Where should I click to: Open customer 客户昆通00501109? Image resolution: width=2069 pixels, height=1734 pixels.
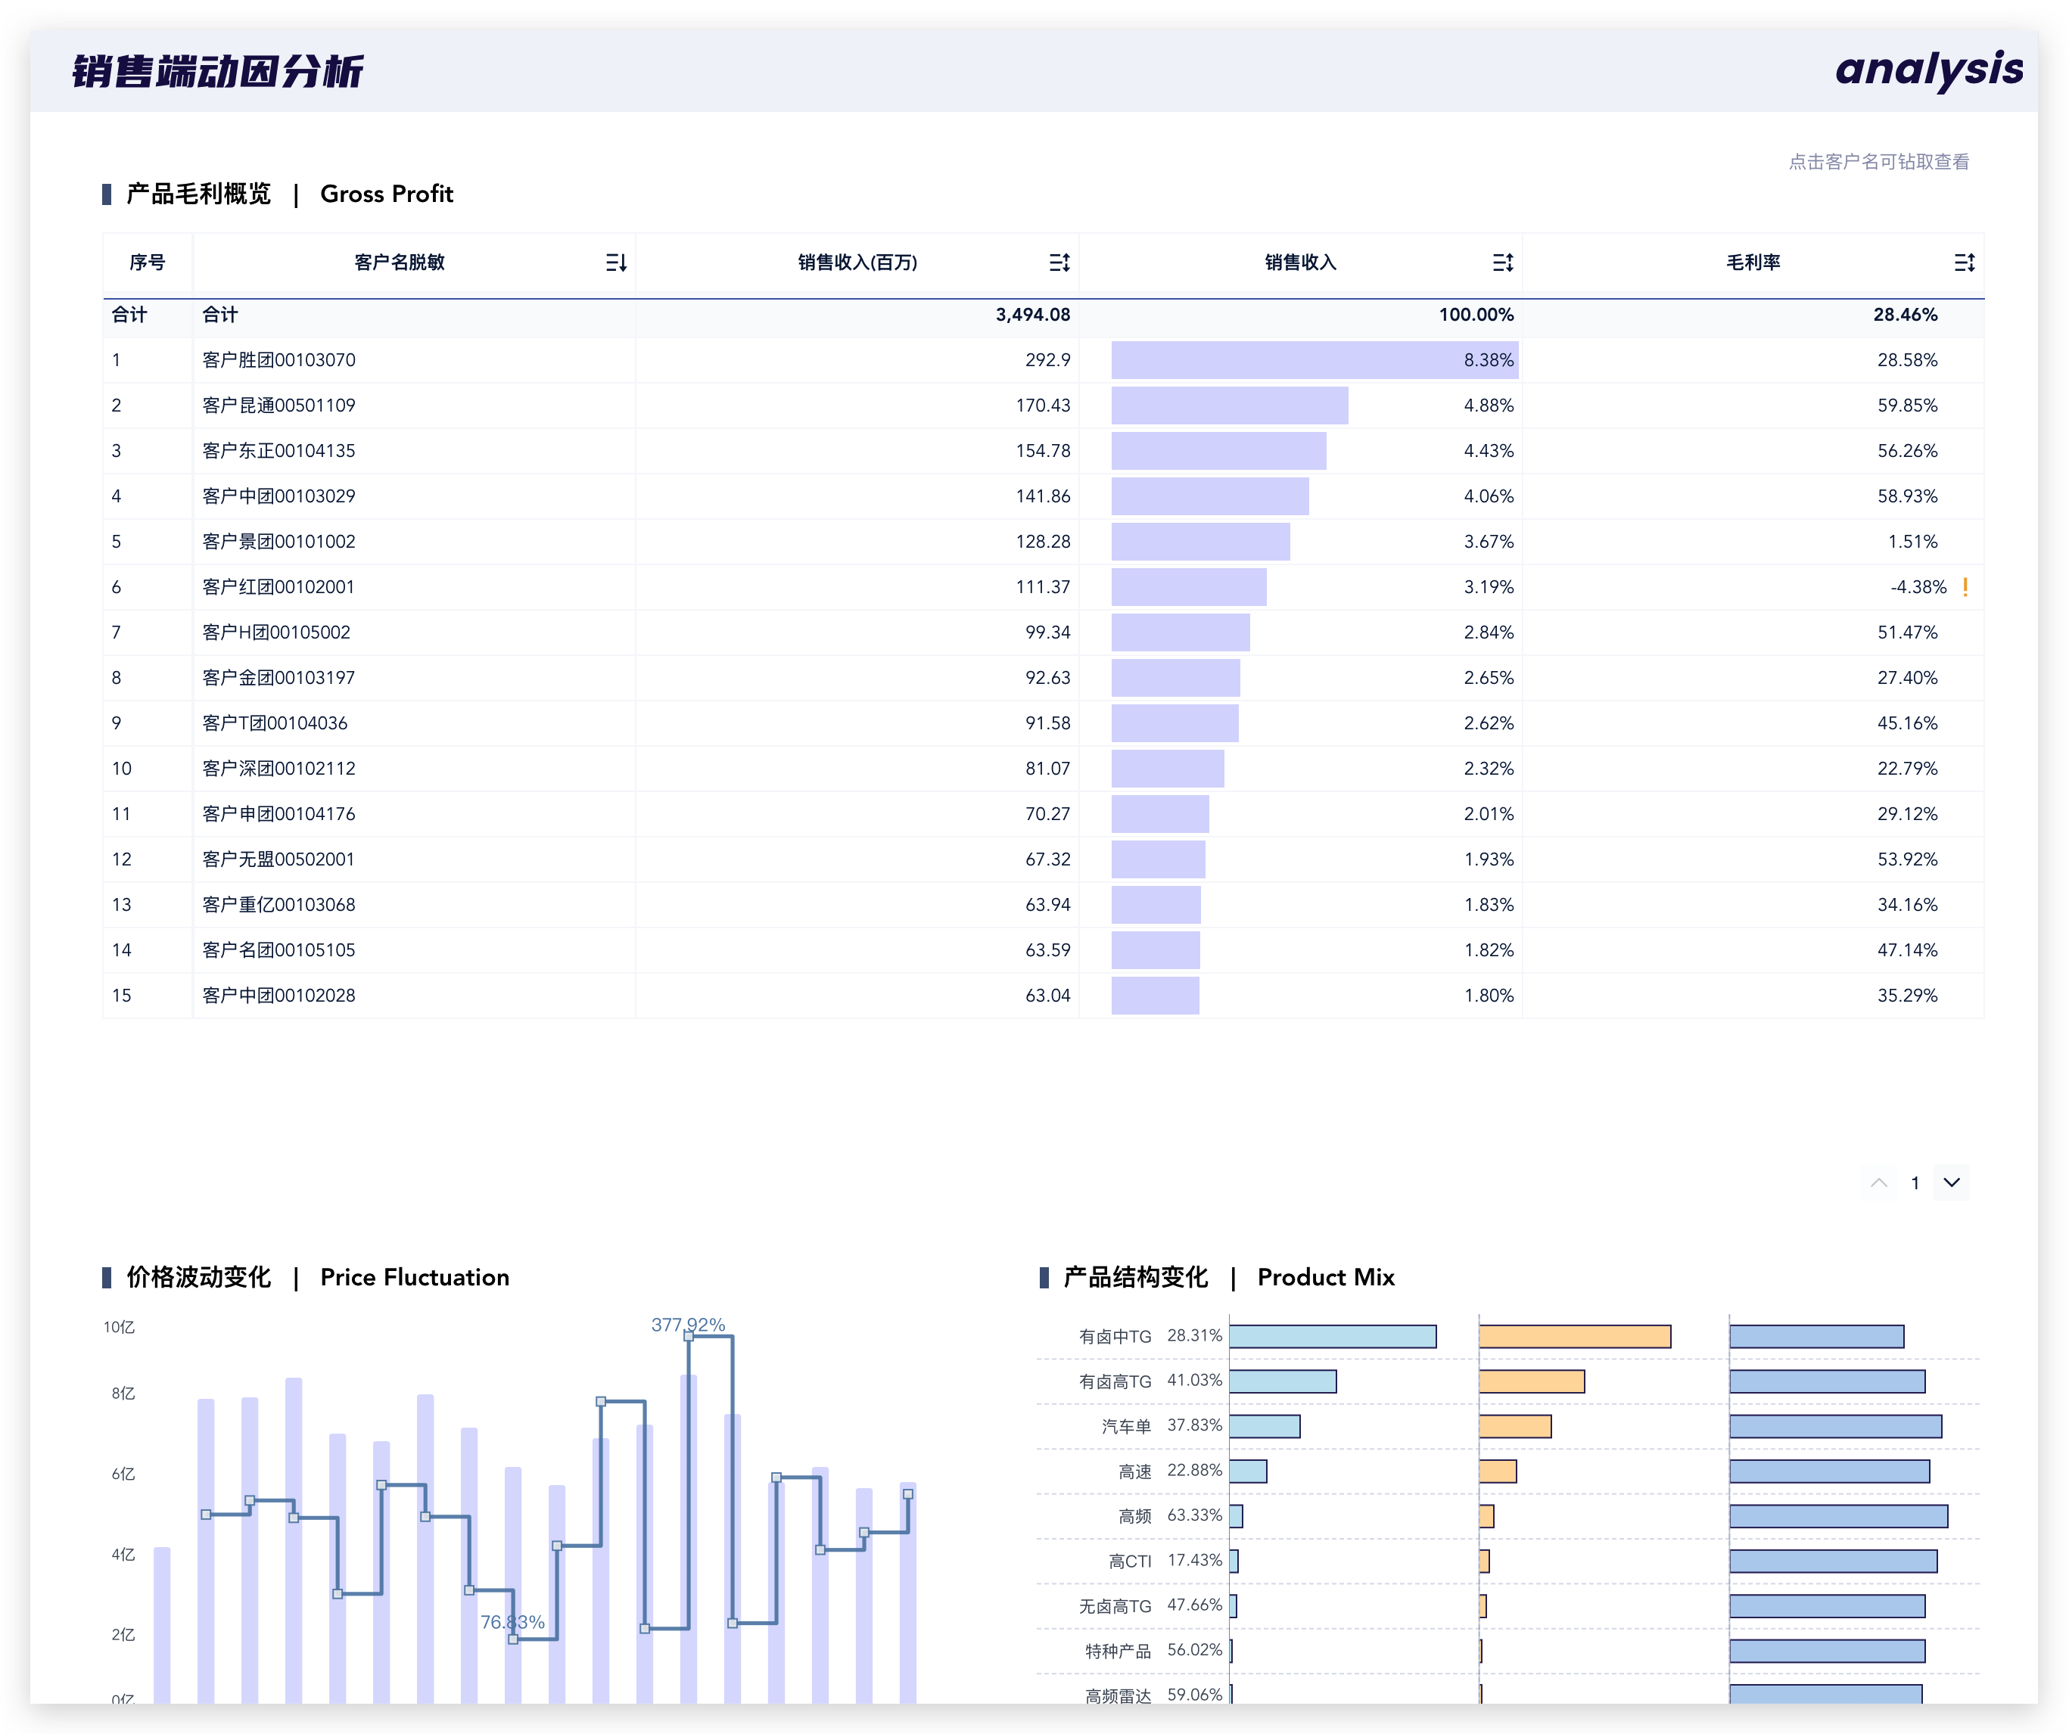click(x=278, y=406)
